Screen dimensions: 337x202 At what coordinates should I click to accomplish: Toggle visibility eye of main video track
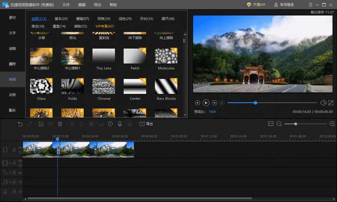20,148
